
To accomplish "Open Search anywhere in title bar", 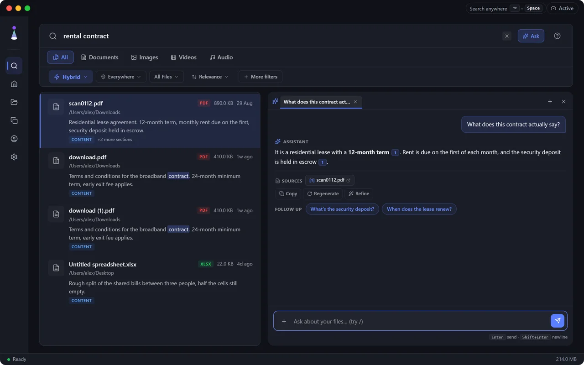I will click(505, 8).
